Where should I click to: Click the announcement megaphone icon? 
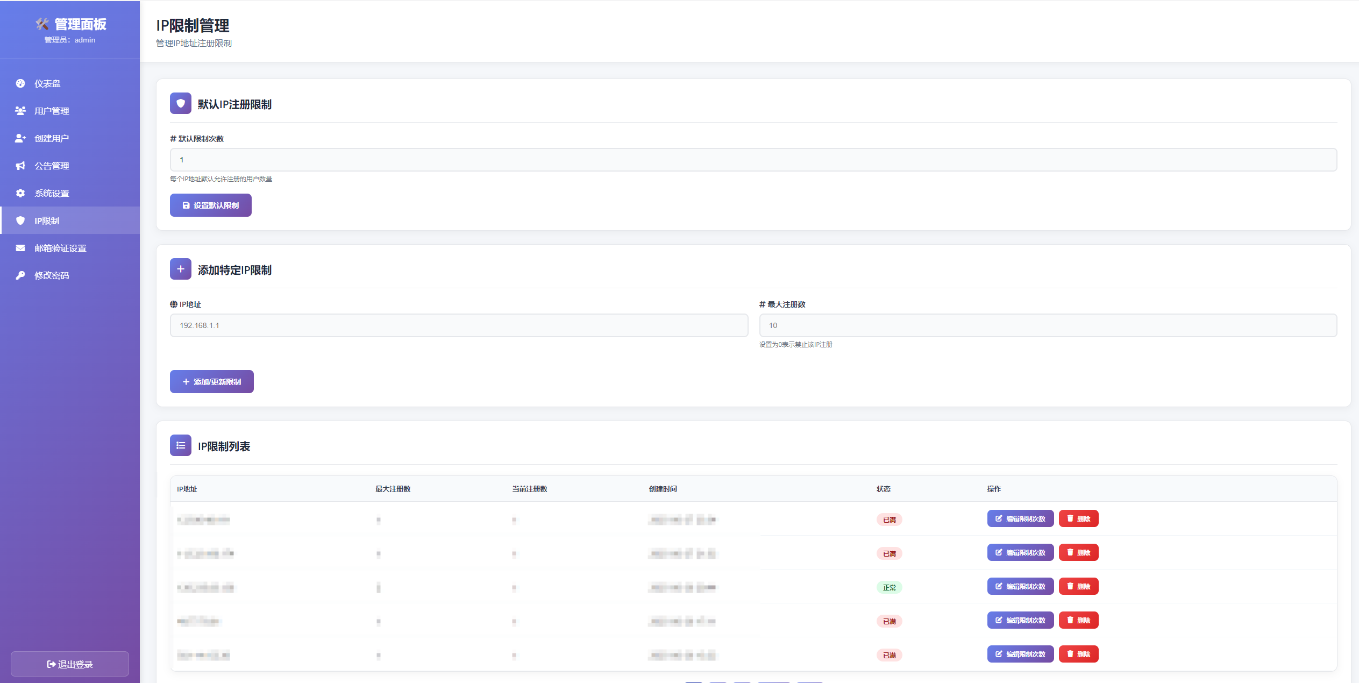20,166
